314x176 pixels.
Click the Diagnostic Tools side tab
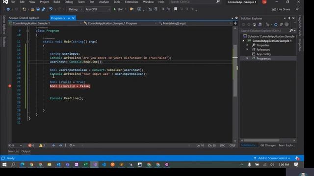pyautogui.click(x=300, y=25)
